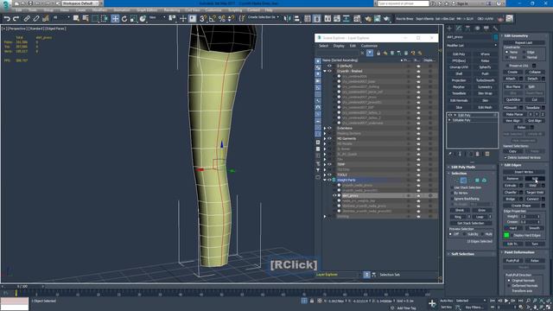
Task: Click the Target Weld button
Action: tap(535, 193)
